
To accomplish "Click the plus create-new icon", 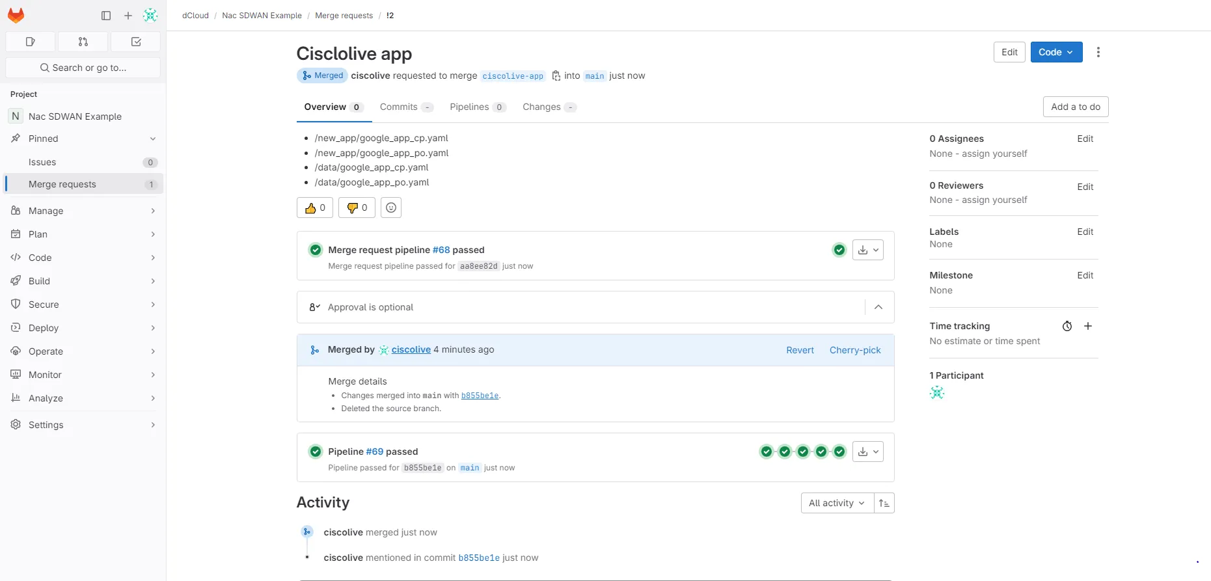I will [x=128, y=16].
